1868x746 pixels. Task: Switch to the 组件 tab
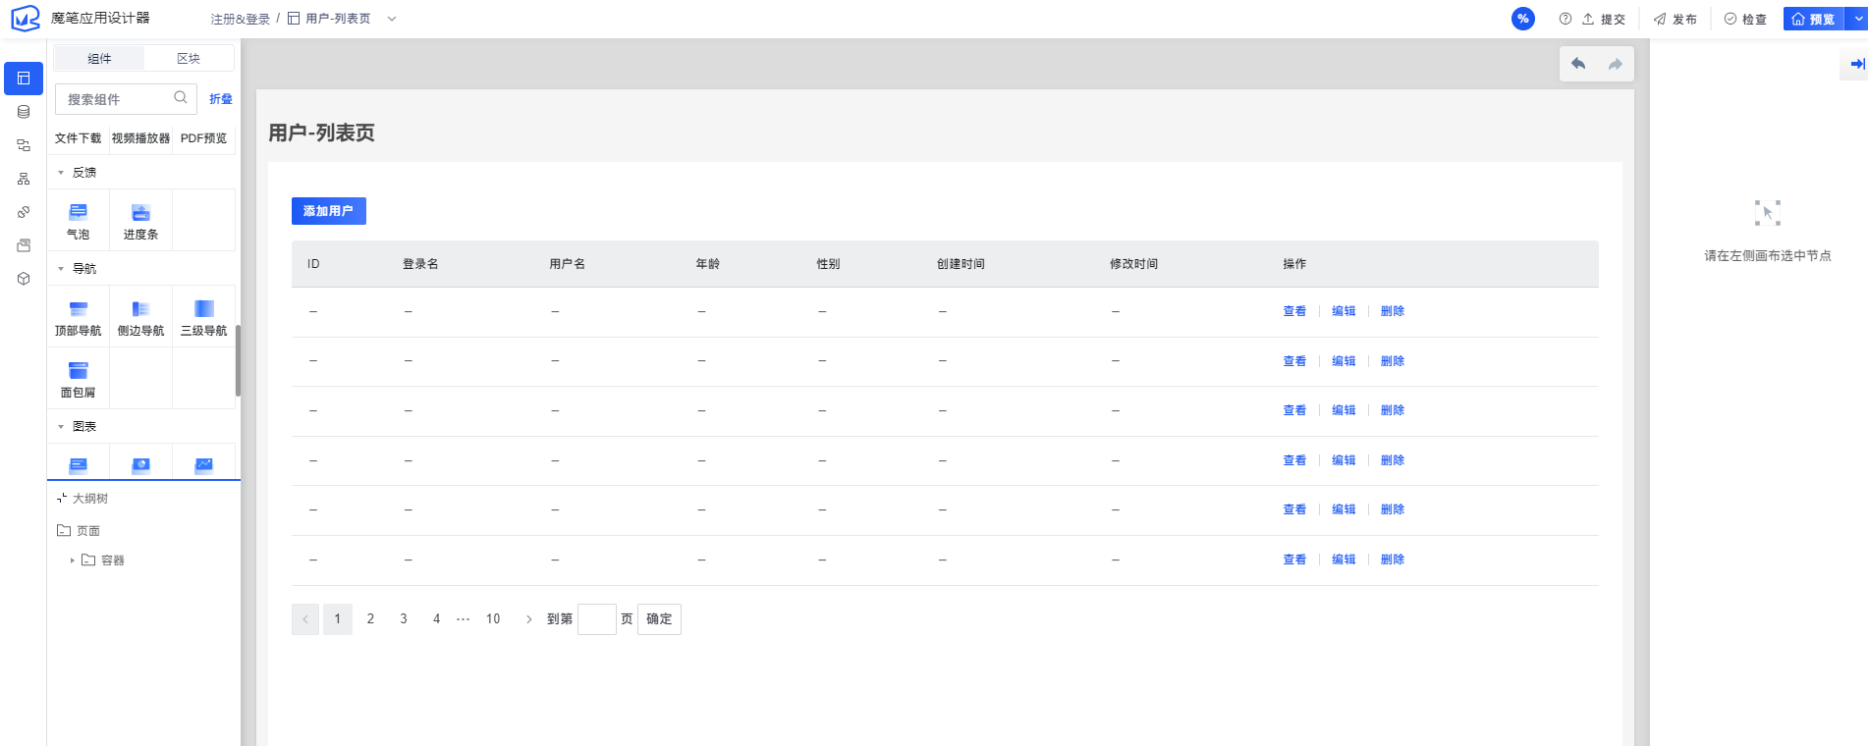click(x=99, y=59)
